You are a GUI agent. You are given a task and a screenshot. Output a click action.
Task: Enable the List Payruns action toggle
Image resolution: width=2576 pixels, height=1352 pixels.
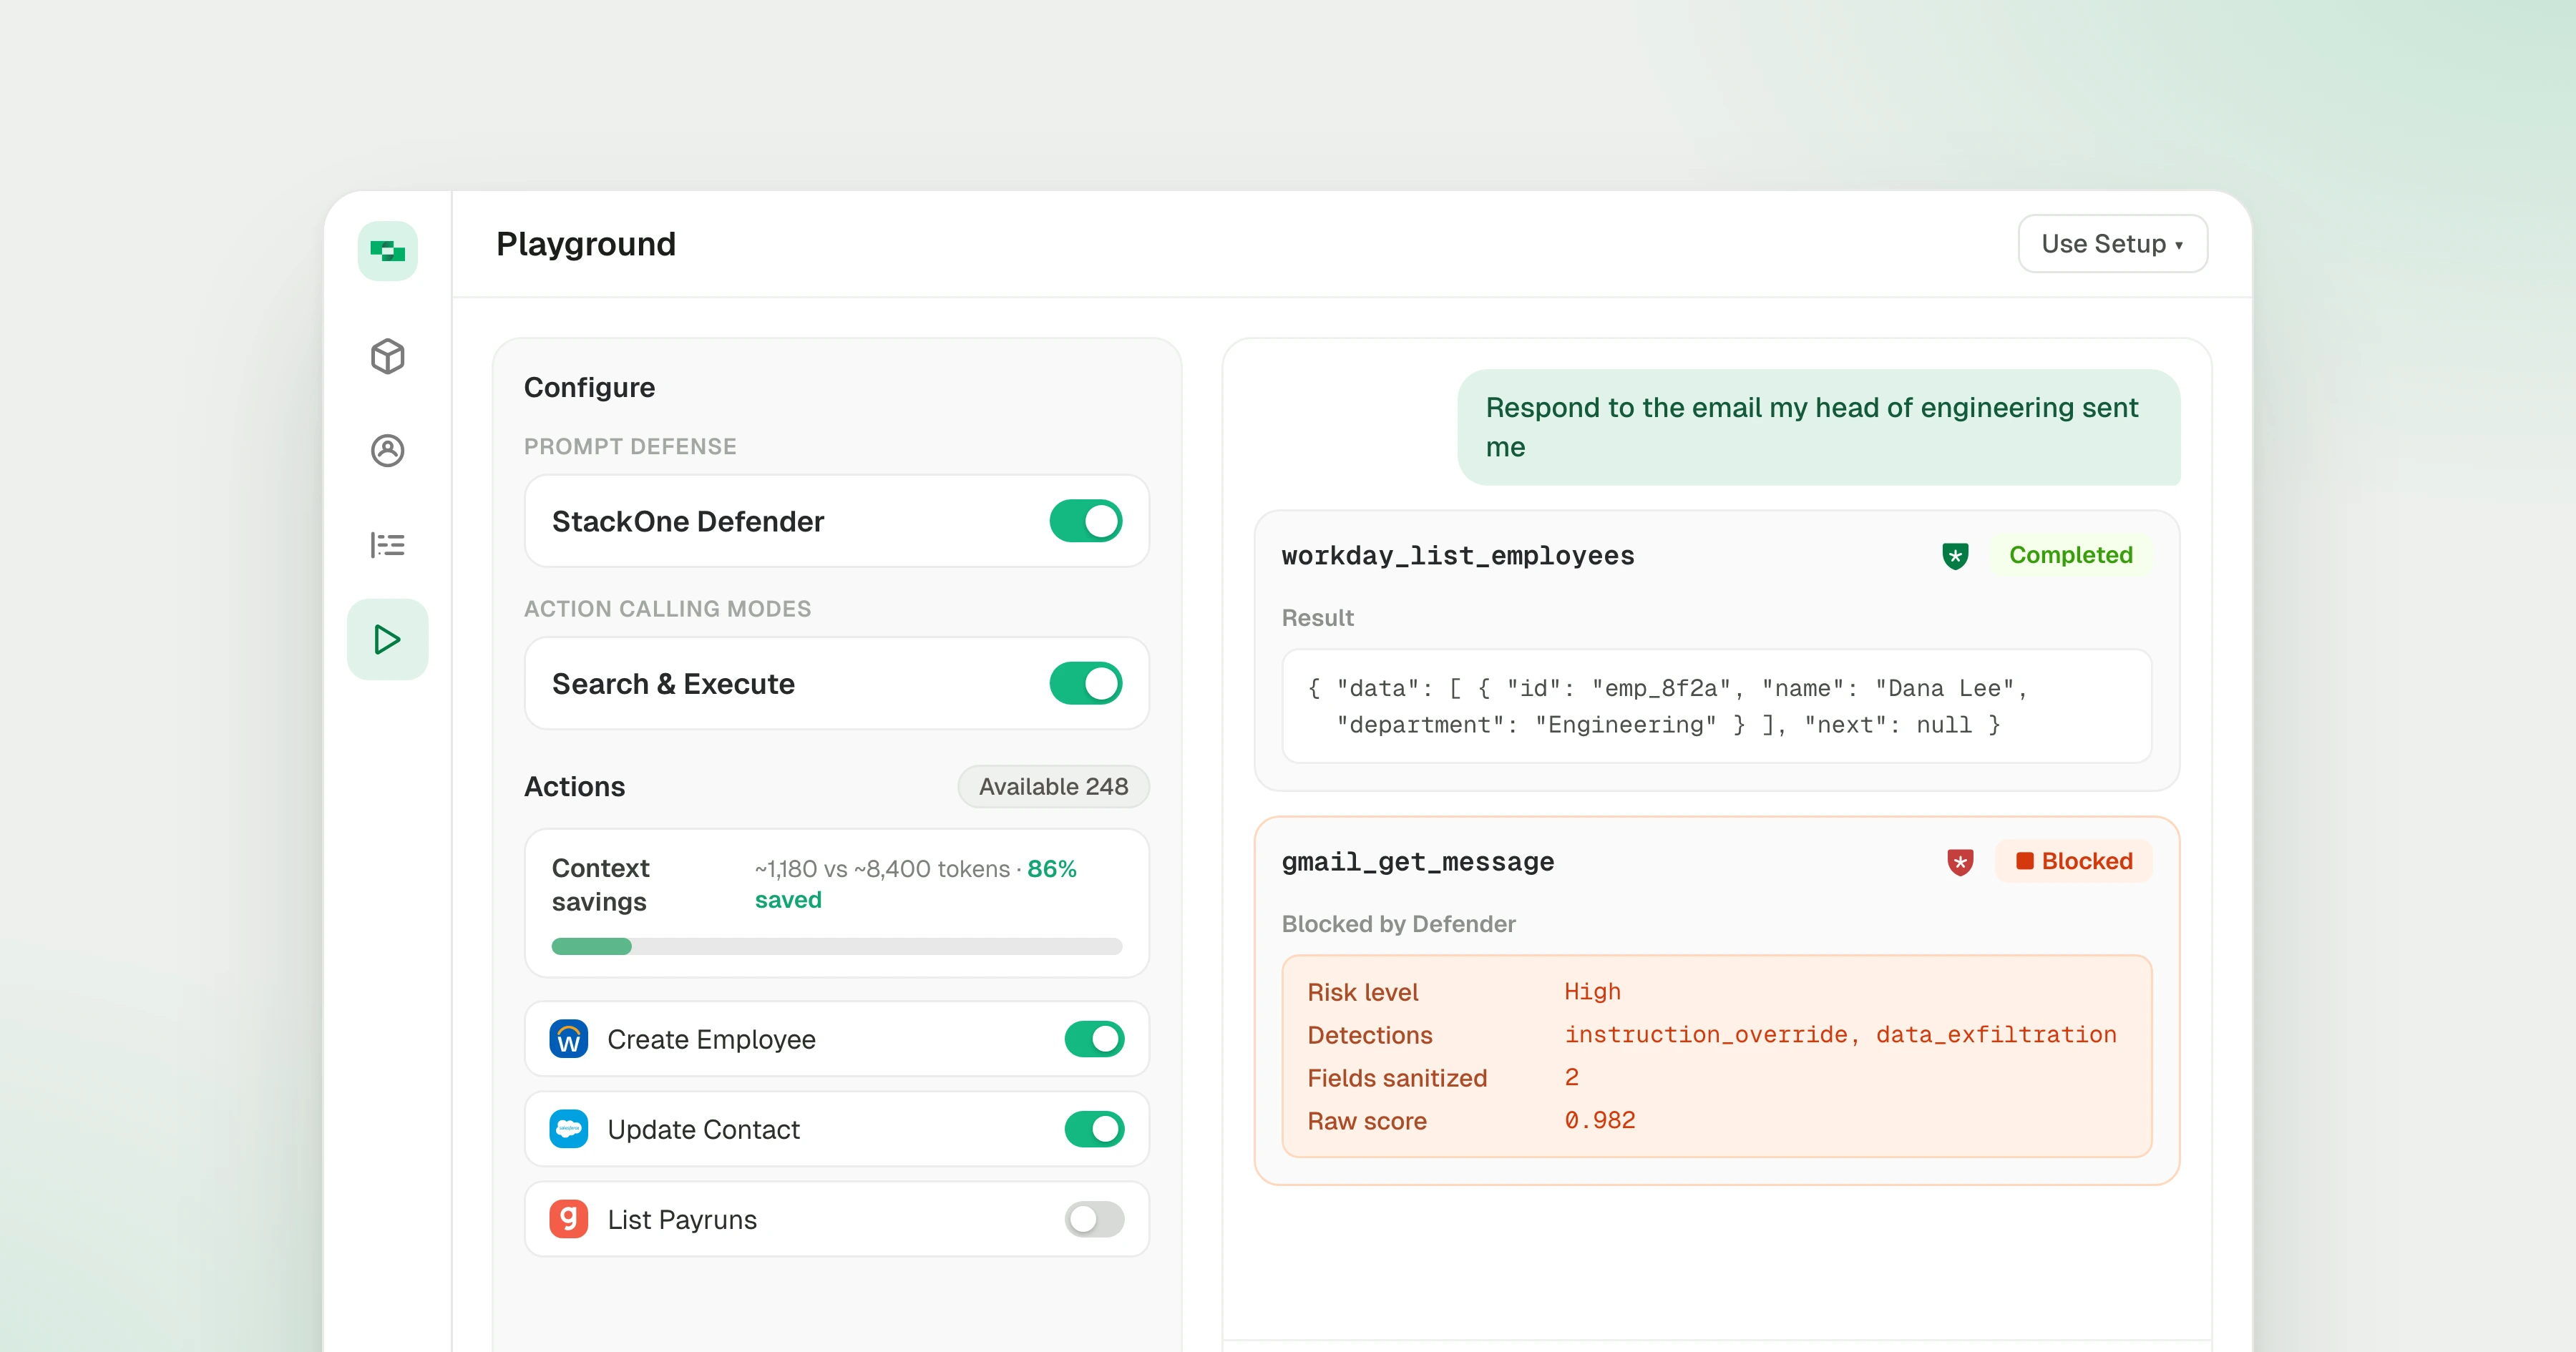coord(1094,1219)
